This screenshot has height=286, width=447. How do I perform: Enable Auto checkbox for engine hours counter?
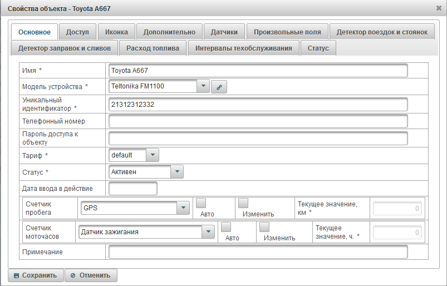pyautogui.click(x=225, y=227)
